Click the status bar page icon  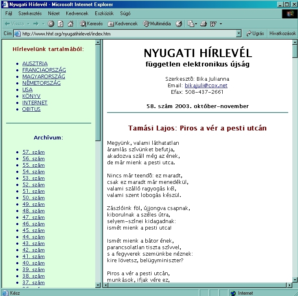[5, 293]
